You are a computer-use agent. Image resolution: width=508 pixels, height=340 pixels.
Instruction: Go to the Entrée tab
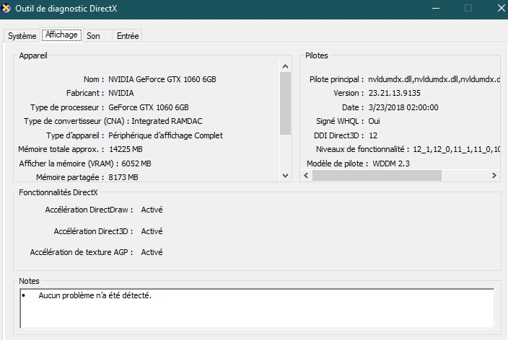click(x=128, y=35)
